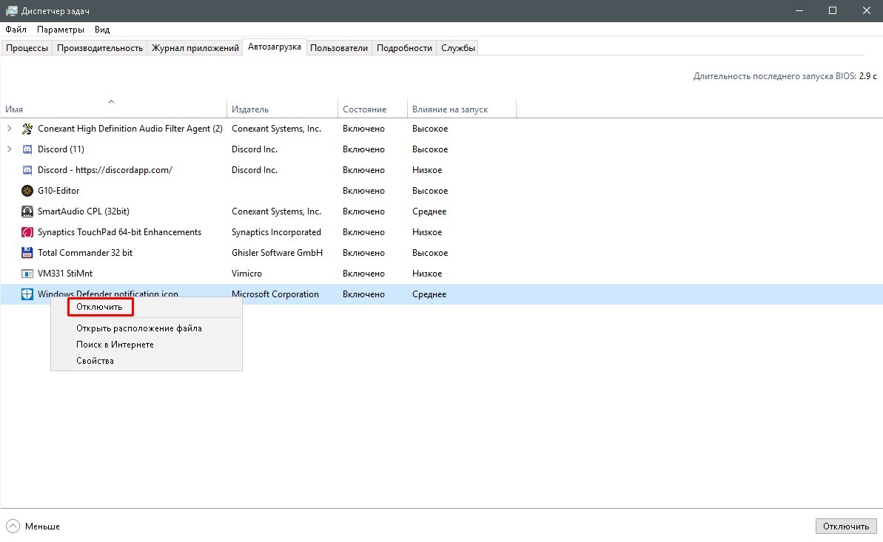883x542 pixels.
Task: Sort by the Имя column header
Action: 113,109
